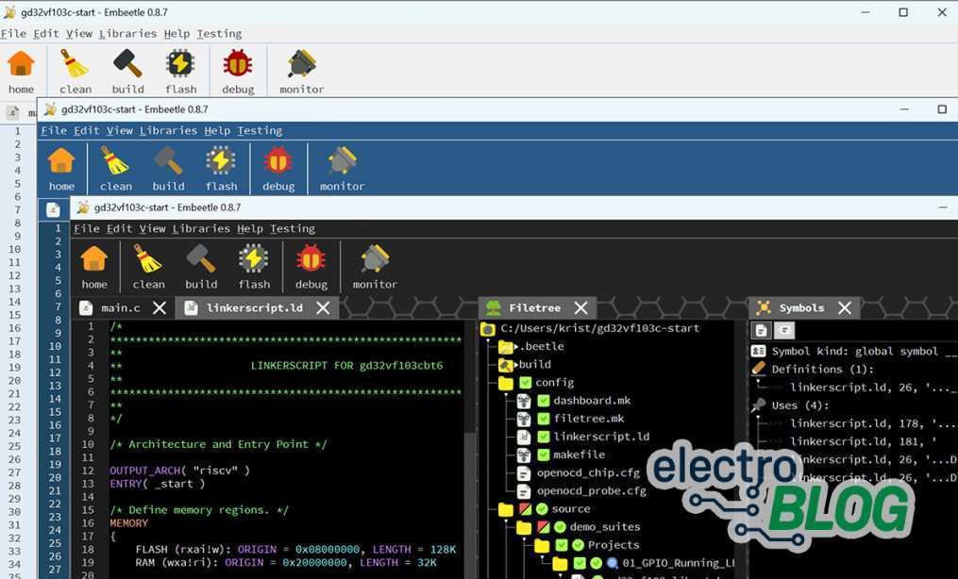Click the first toolbar icon in the Symbols panel

pos(762,330)
